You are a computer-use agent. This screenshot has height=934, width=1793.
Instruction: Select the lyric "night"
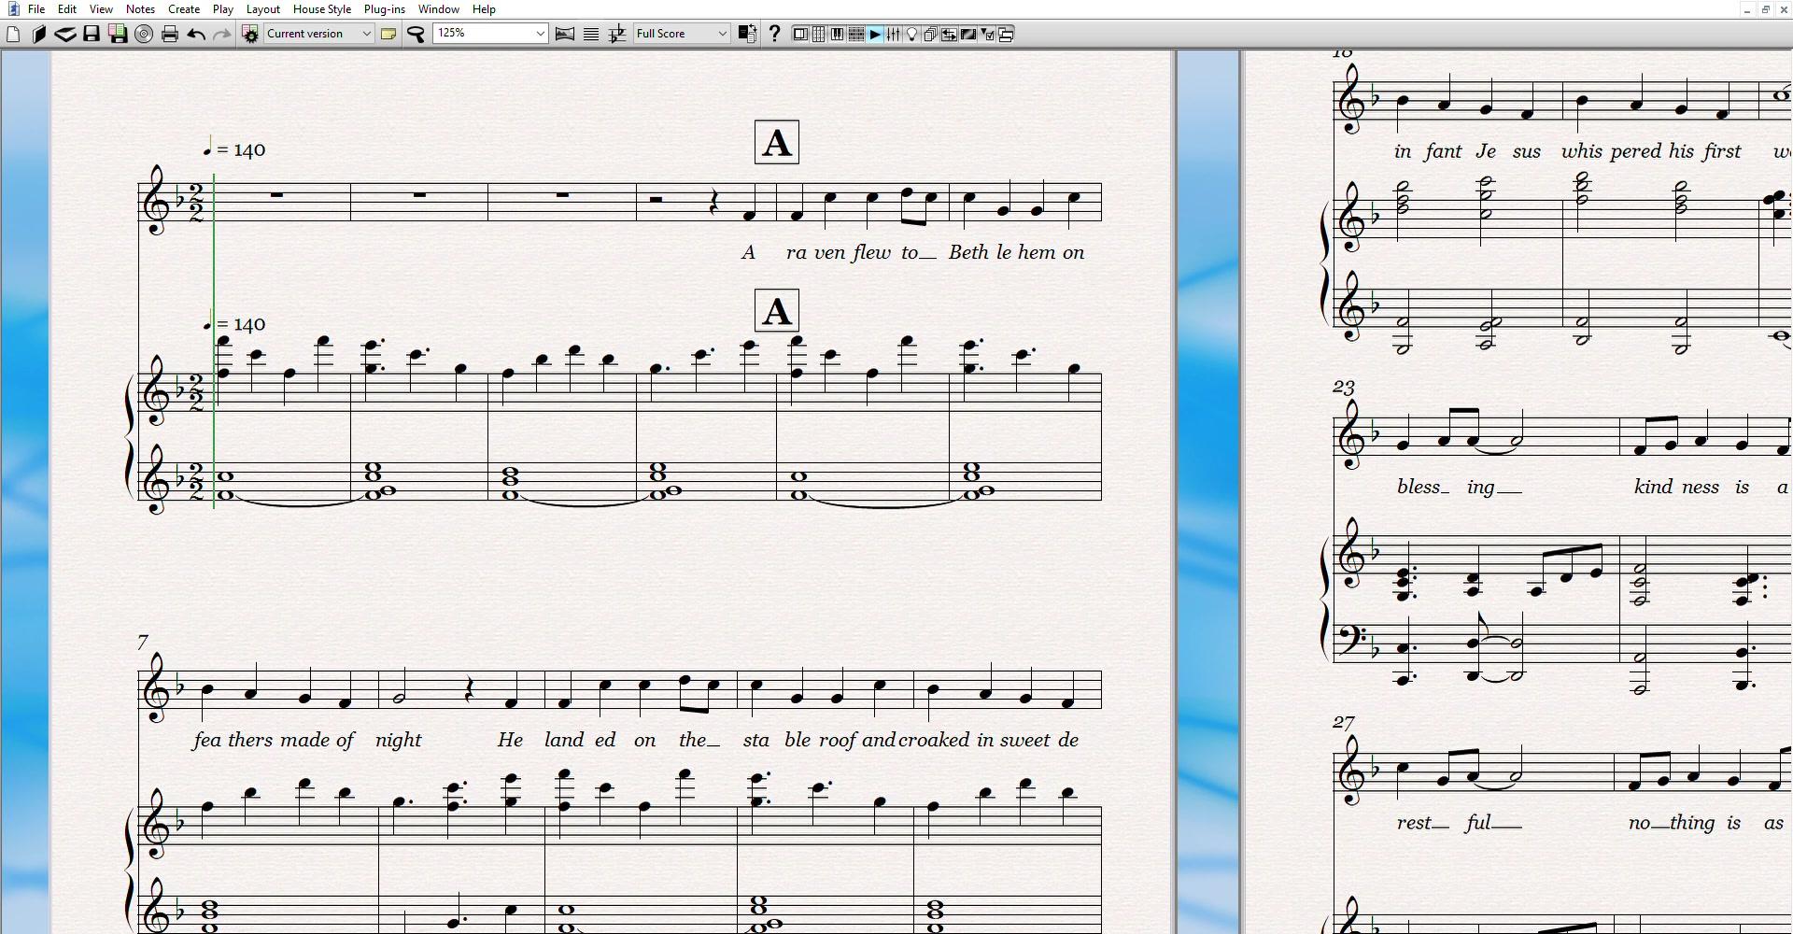[x=399, y=741]
